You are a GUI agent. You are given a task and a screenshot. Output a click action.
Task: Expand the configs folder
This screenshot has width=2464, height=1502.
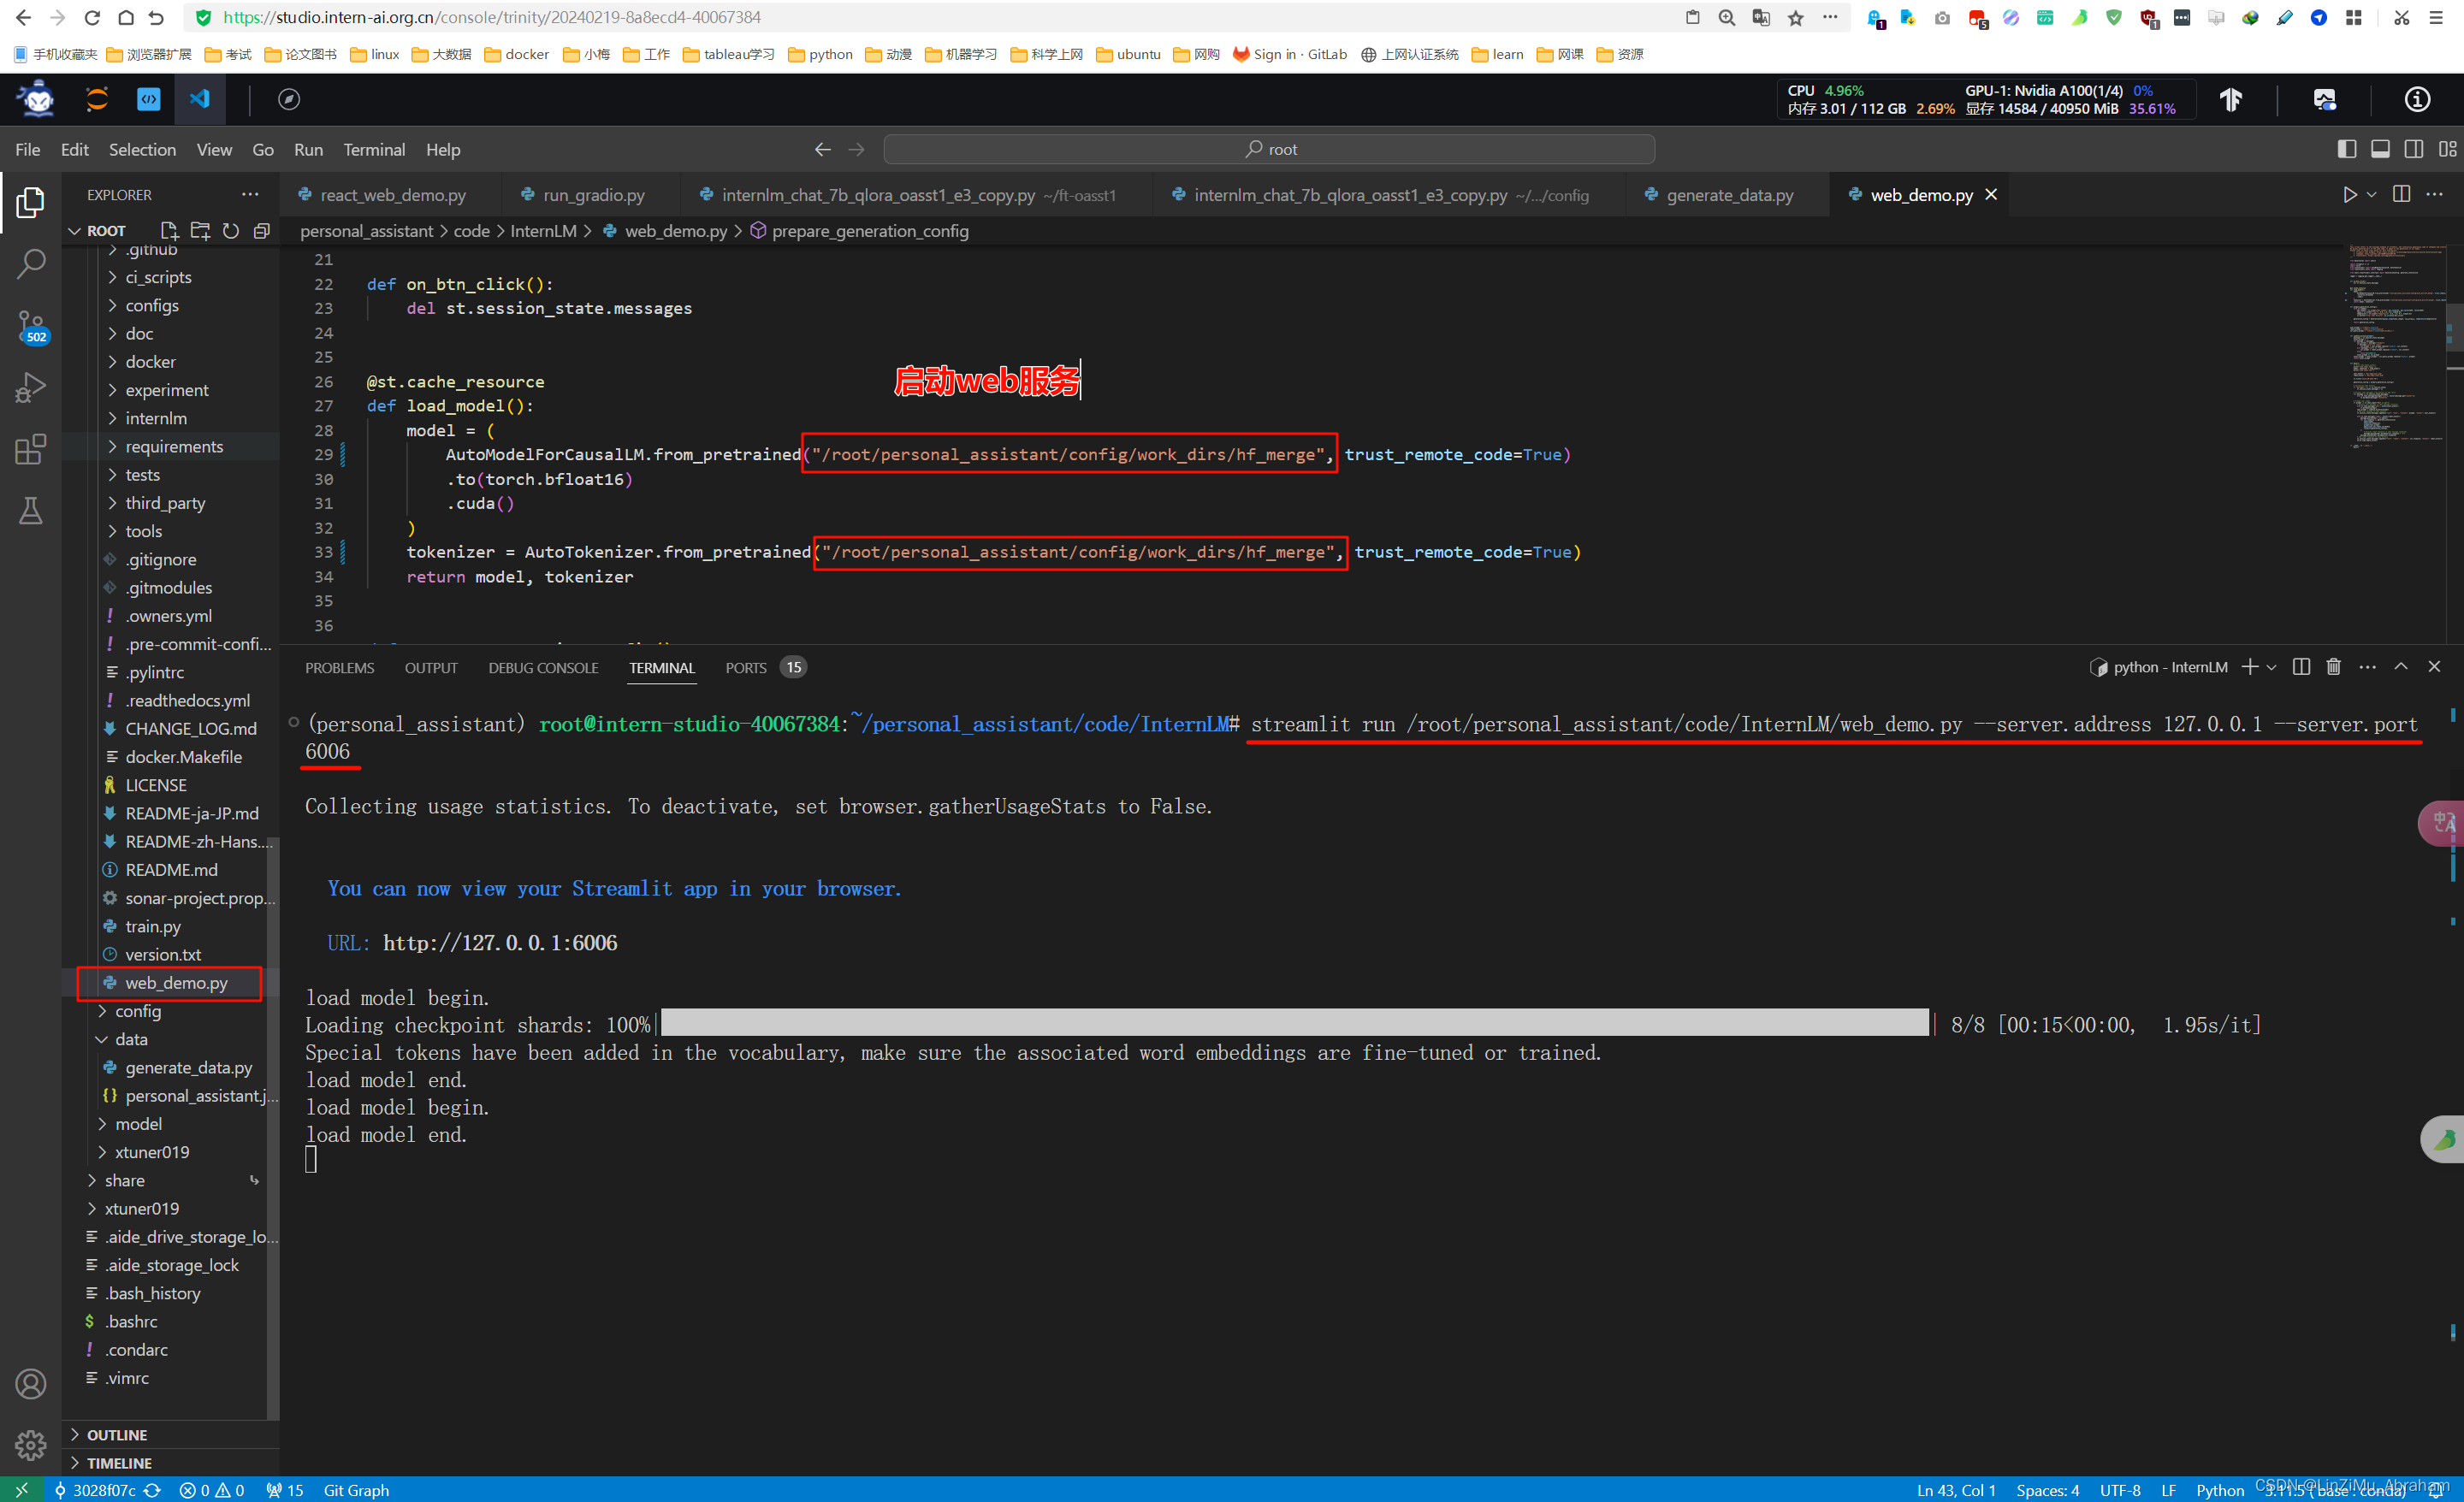(x=170, y=305)
